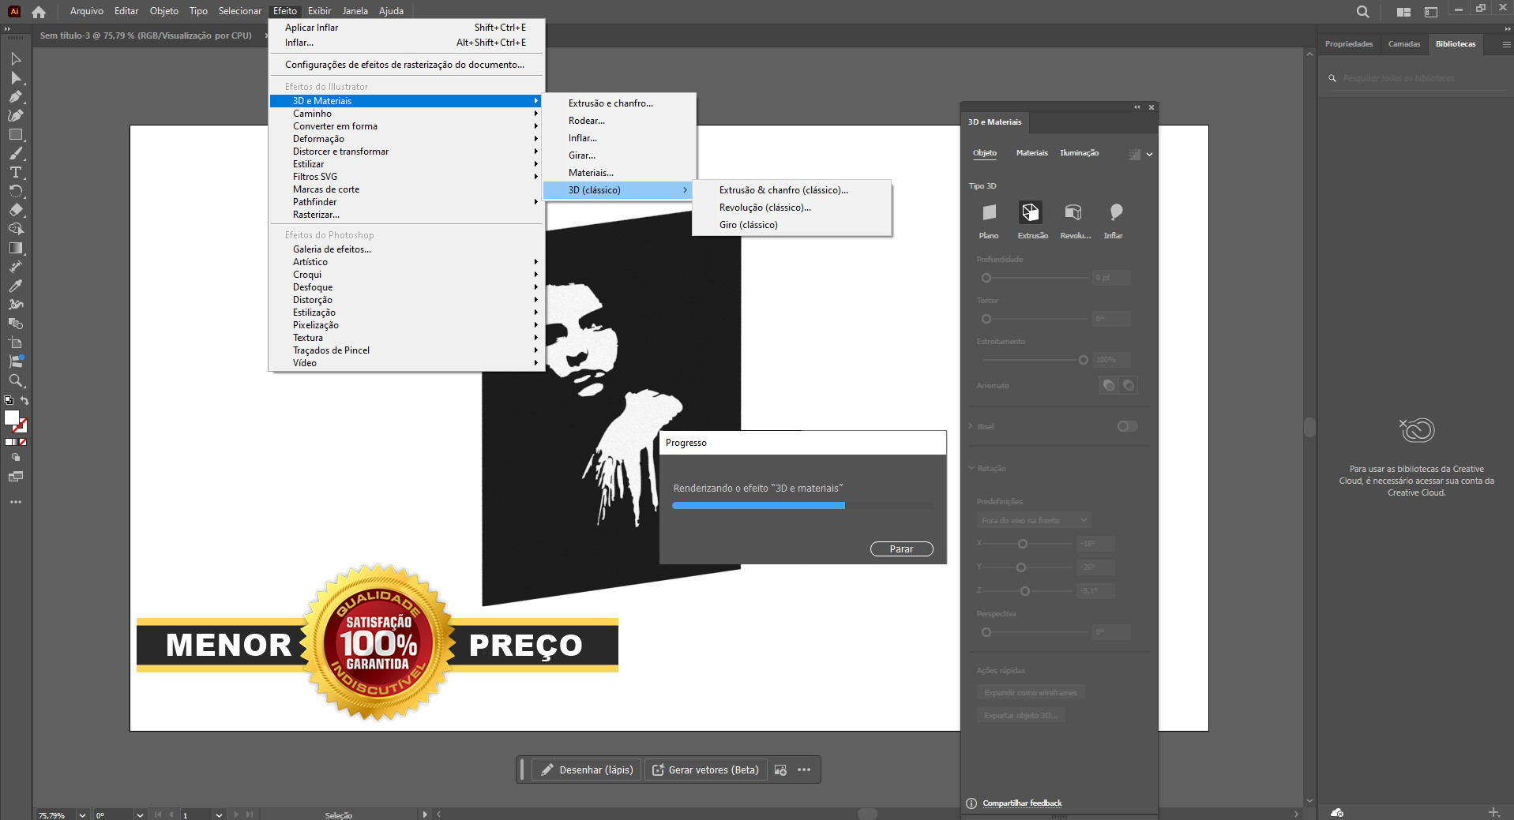Select the Shape Builder tool

[x=16, y=230]
